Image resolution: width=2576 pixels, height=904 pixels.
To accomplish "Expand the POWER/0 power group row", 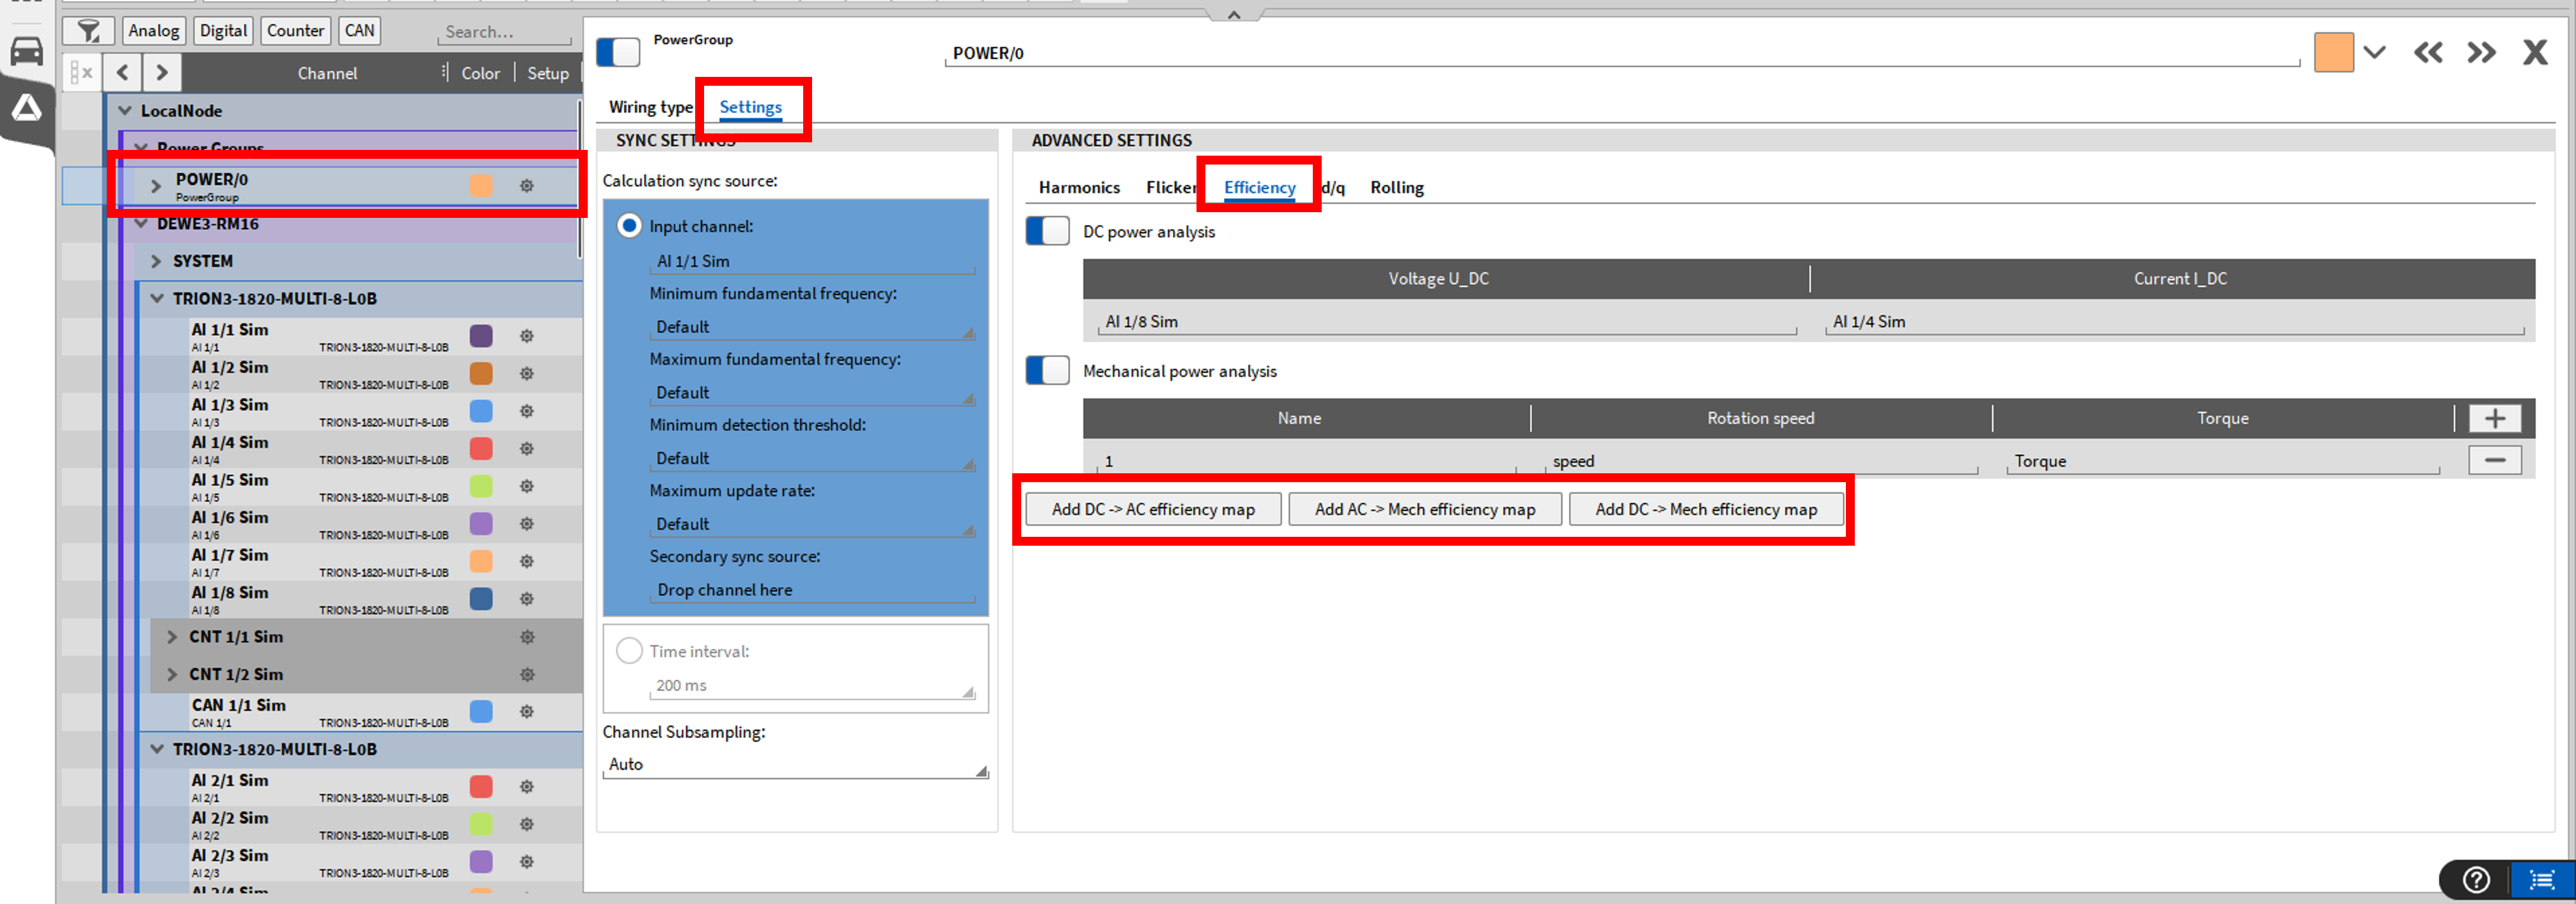I will 156,185.
